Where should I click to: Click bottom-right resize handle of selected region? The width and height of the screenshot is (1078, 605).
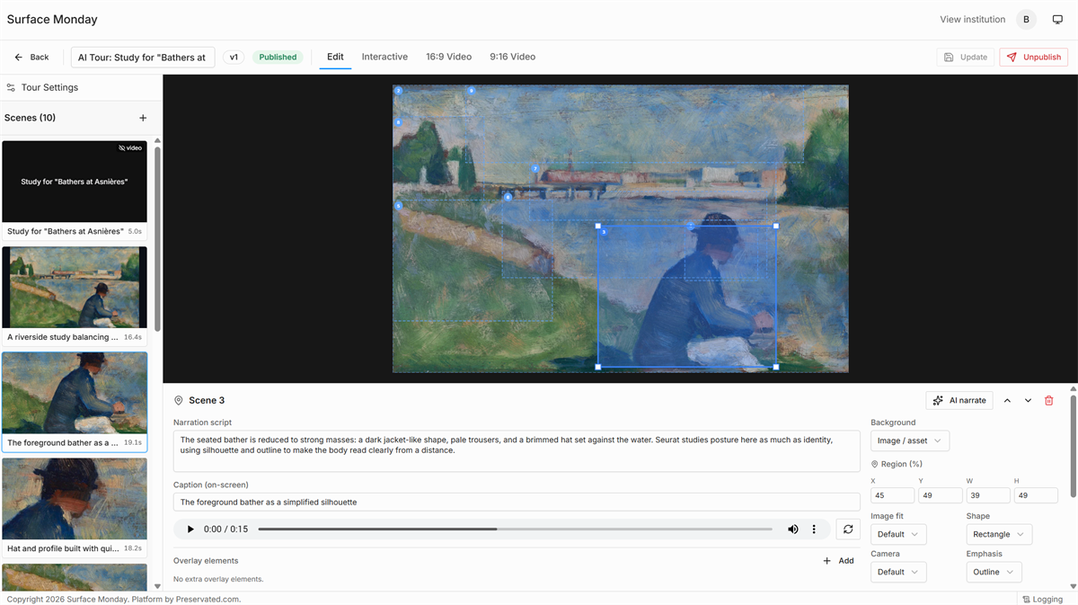click(776, 367)
